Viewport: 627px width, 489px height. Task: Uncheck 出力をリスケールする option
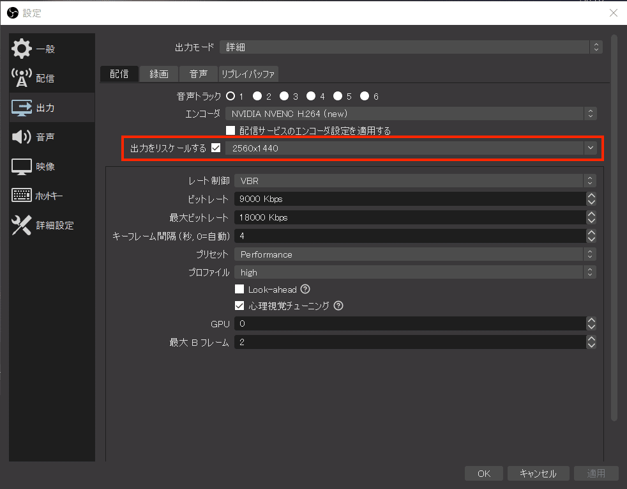tap(216, 148)
